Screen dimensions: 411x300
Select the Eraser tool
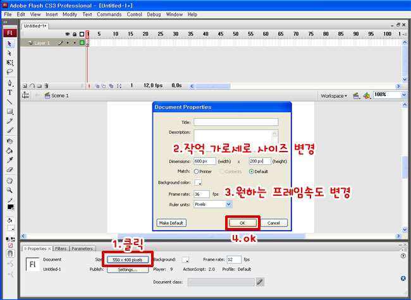tap(9, 170)
